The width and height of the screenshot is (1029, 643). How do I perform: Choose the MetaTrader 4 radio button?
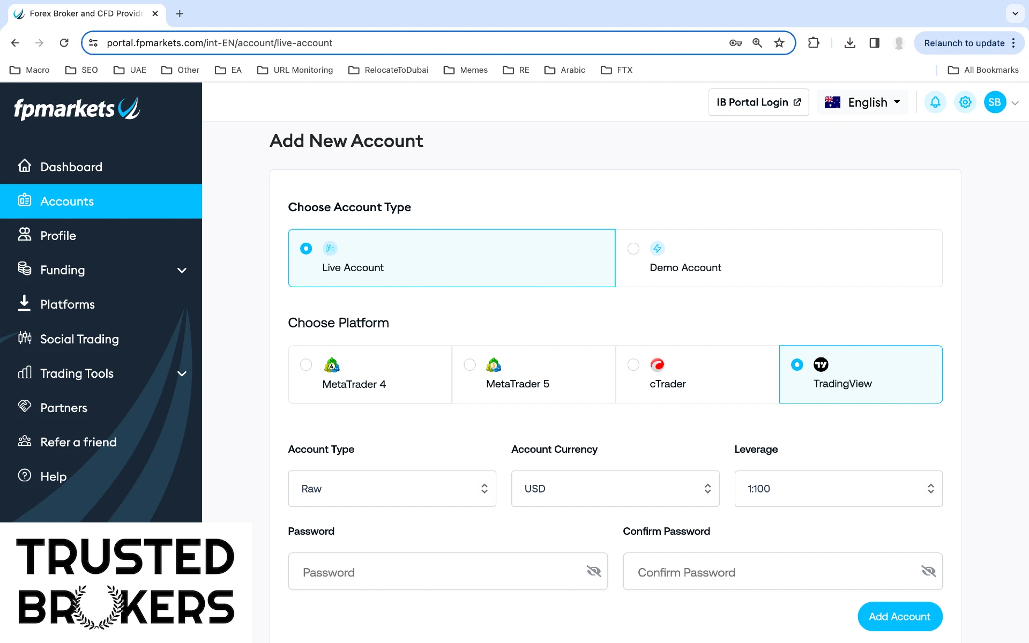click(306, 365)
